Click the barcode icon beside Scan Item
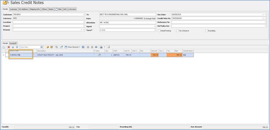This screenshot has height=130, width=270. click(x=42, y=47)
